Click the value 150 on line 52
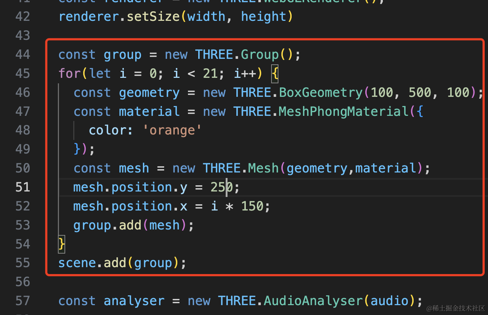488x315 pixels. tap(252, 206)
